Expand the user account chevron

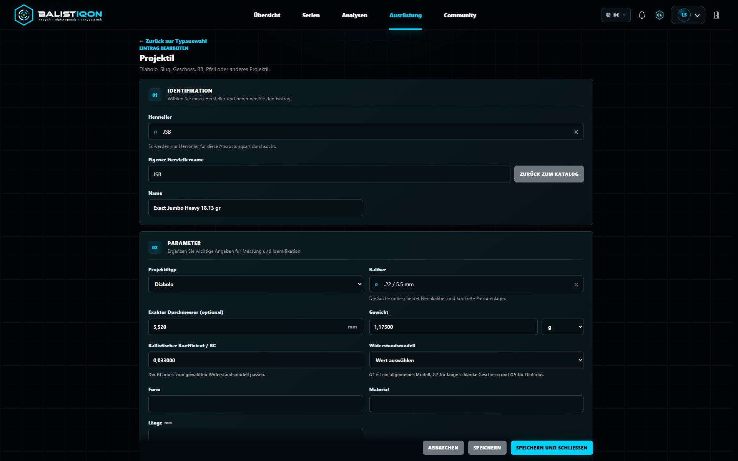pos(697,15)
